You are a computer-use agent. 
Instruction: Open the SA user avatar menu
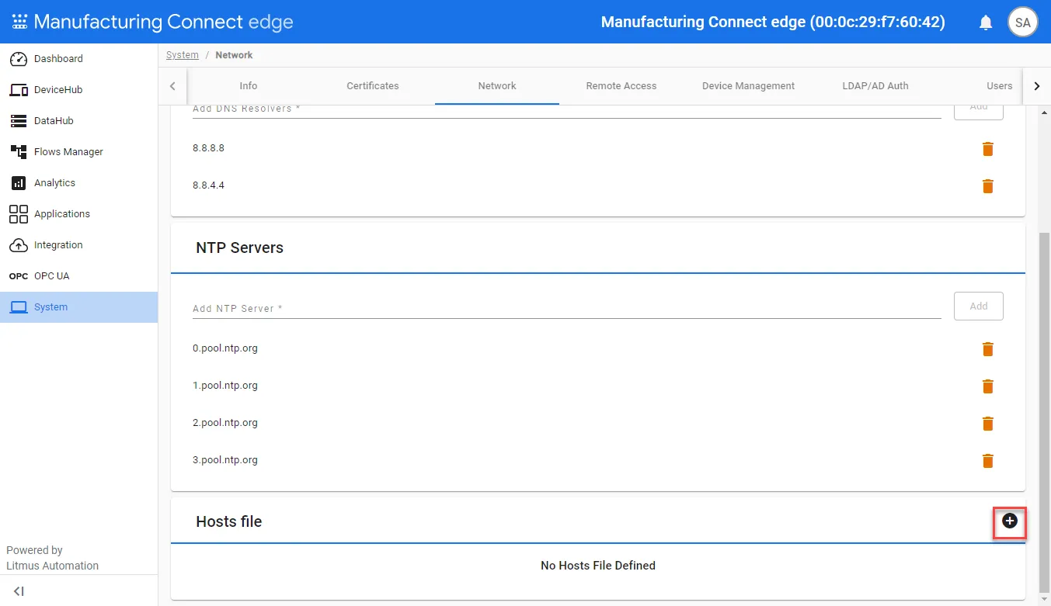pyautogui.click(x=1023, y=23)
